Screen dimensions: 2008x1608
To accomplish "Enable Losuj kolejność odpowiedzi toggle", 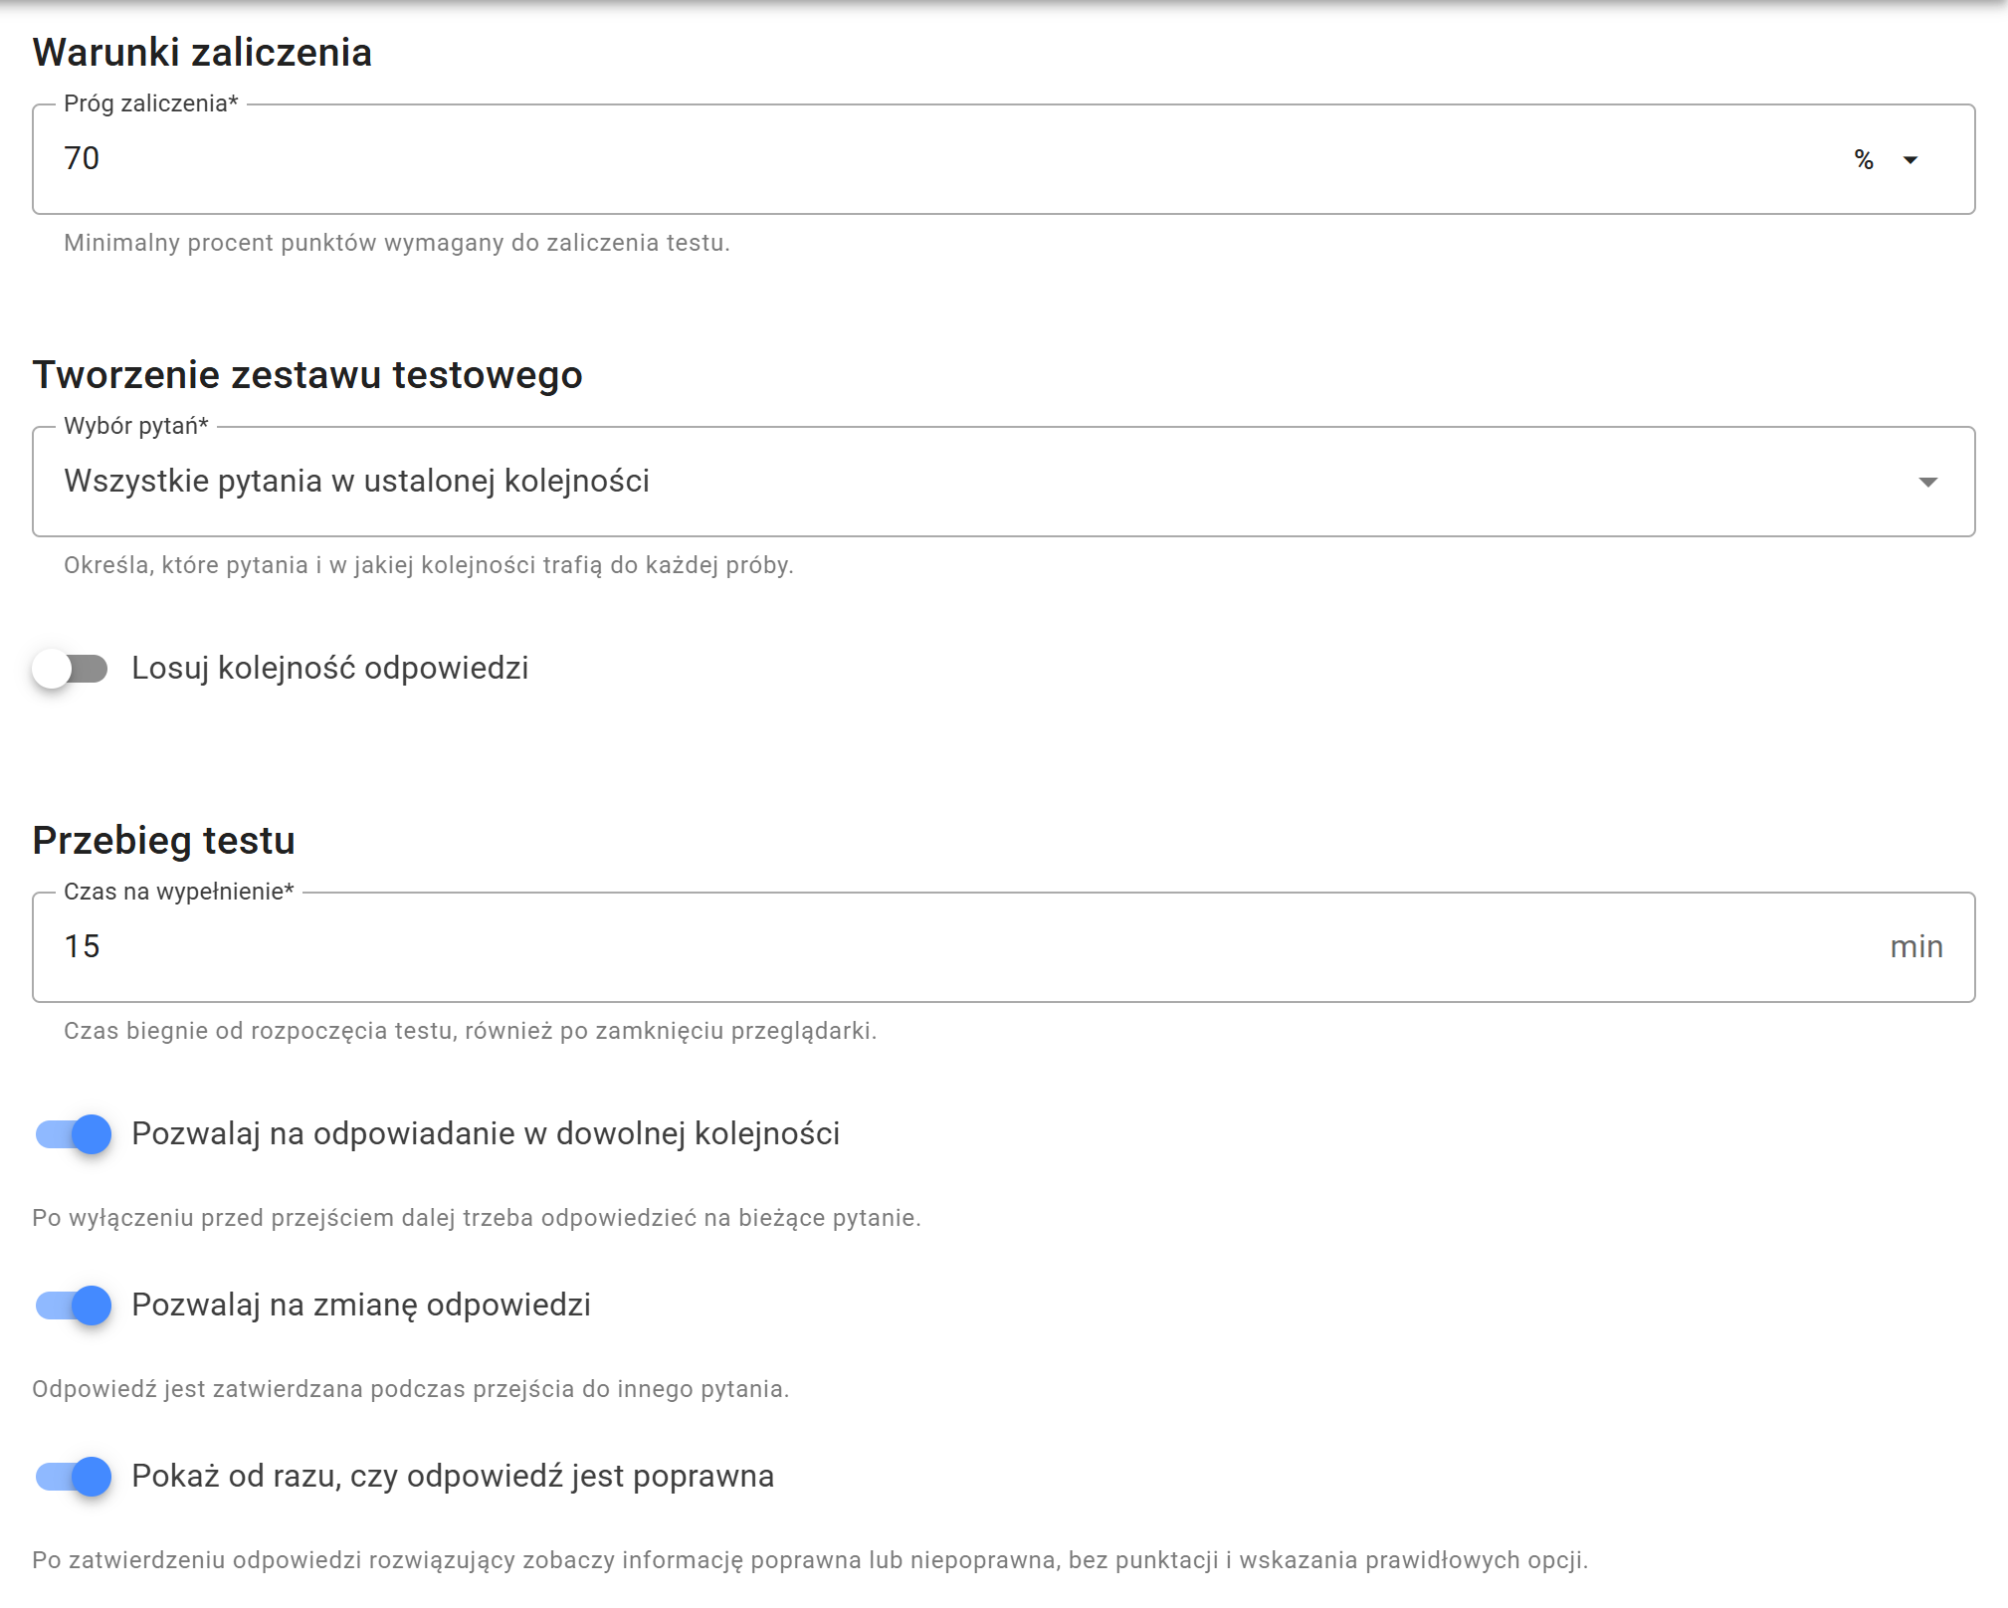I will point(71,669).
